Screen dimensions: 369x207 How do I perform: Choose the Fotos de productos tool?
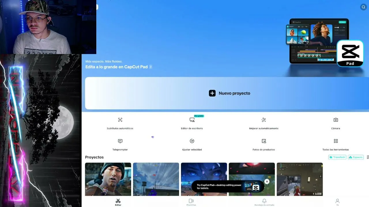click(x=264, y=145)
